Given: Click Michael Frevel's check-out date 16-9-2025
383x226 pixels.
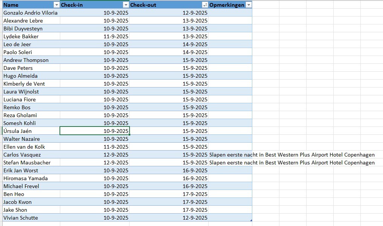Looking at the screenshot, I should [x=169, y=186].
